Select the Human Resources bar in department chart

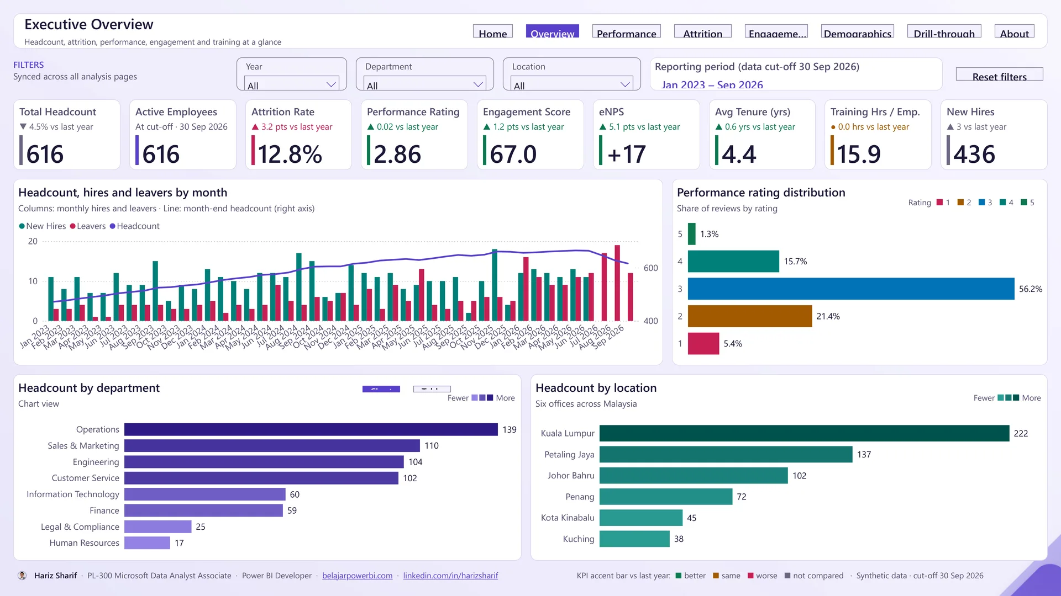[x=147, y=543]
